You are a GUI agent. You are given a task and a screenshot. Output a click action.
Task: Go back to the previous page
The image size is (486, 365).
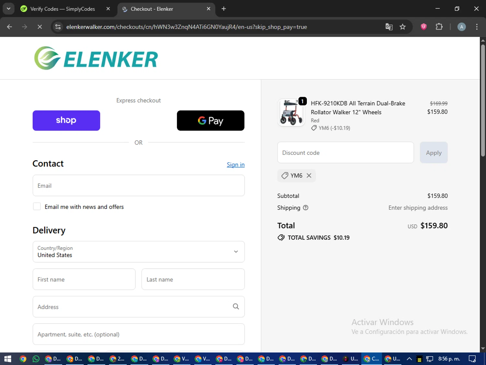coord(9,27)
